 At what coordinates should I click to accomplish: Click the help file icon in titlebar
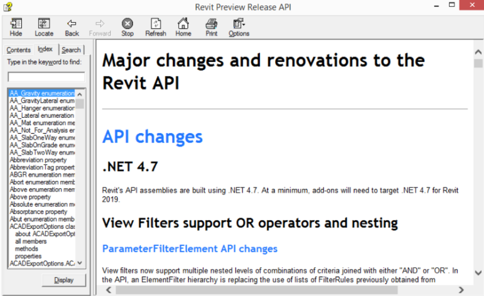(8, 6)
